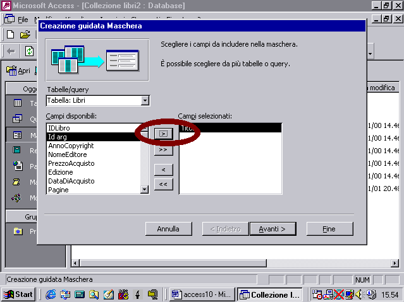Click the double-arrow add all fields button
The image size is (404, 302).
(163, 149)
